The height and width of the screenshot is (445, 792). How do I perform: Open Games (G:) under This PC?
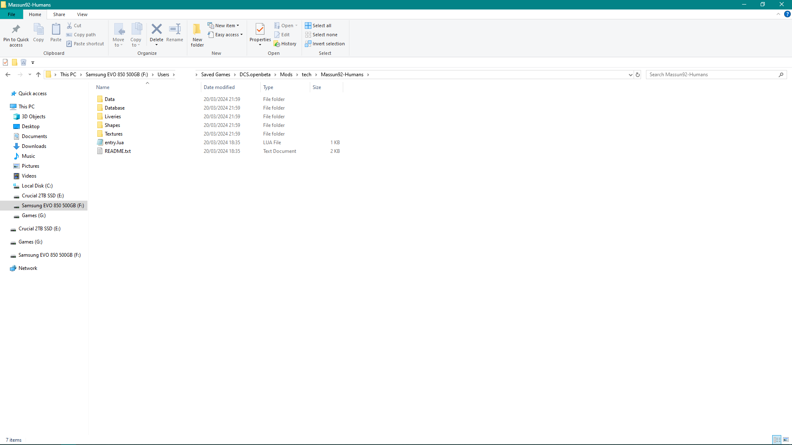(33, 215)
